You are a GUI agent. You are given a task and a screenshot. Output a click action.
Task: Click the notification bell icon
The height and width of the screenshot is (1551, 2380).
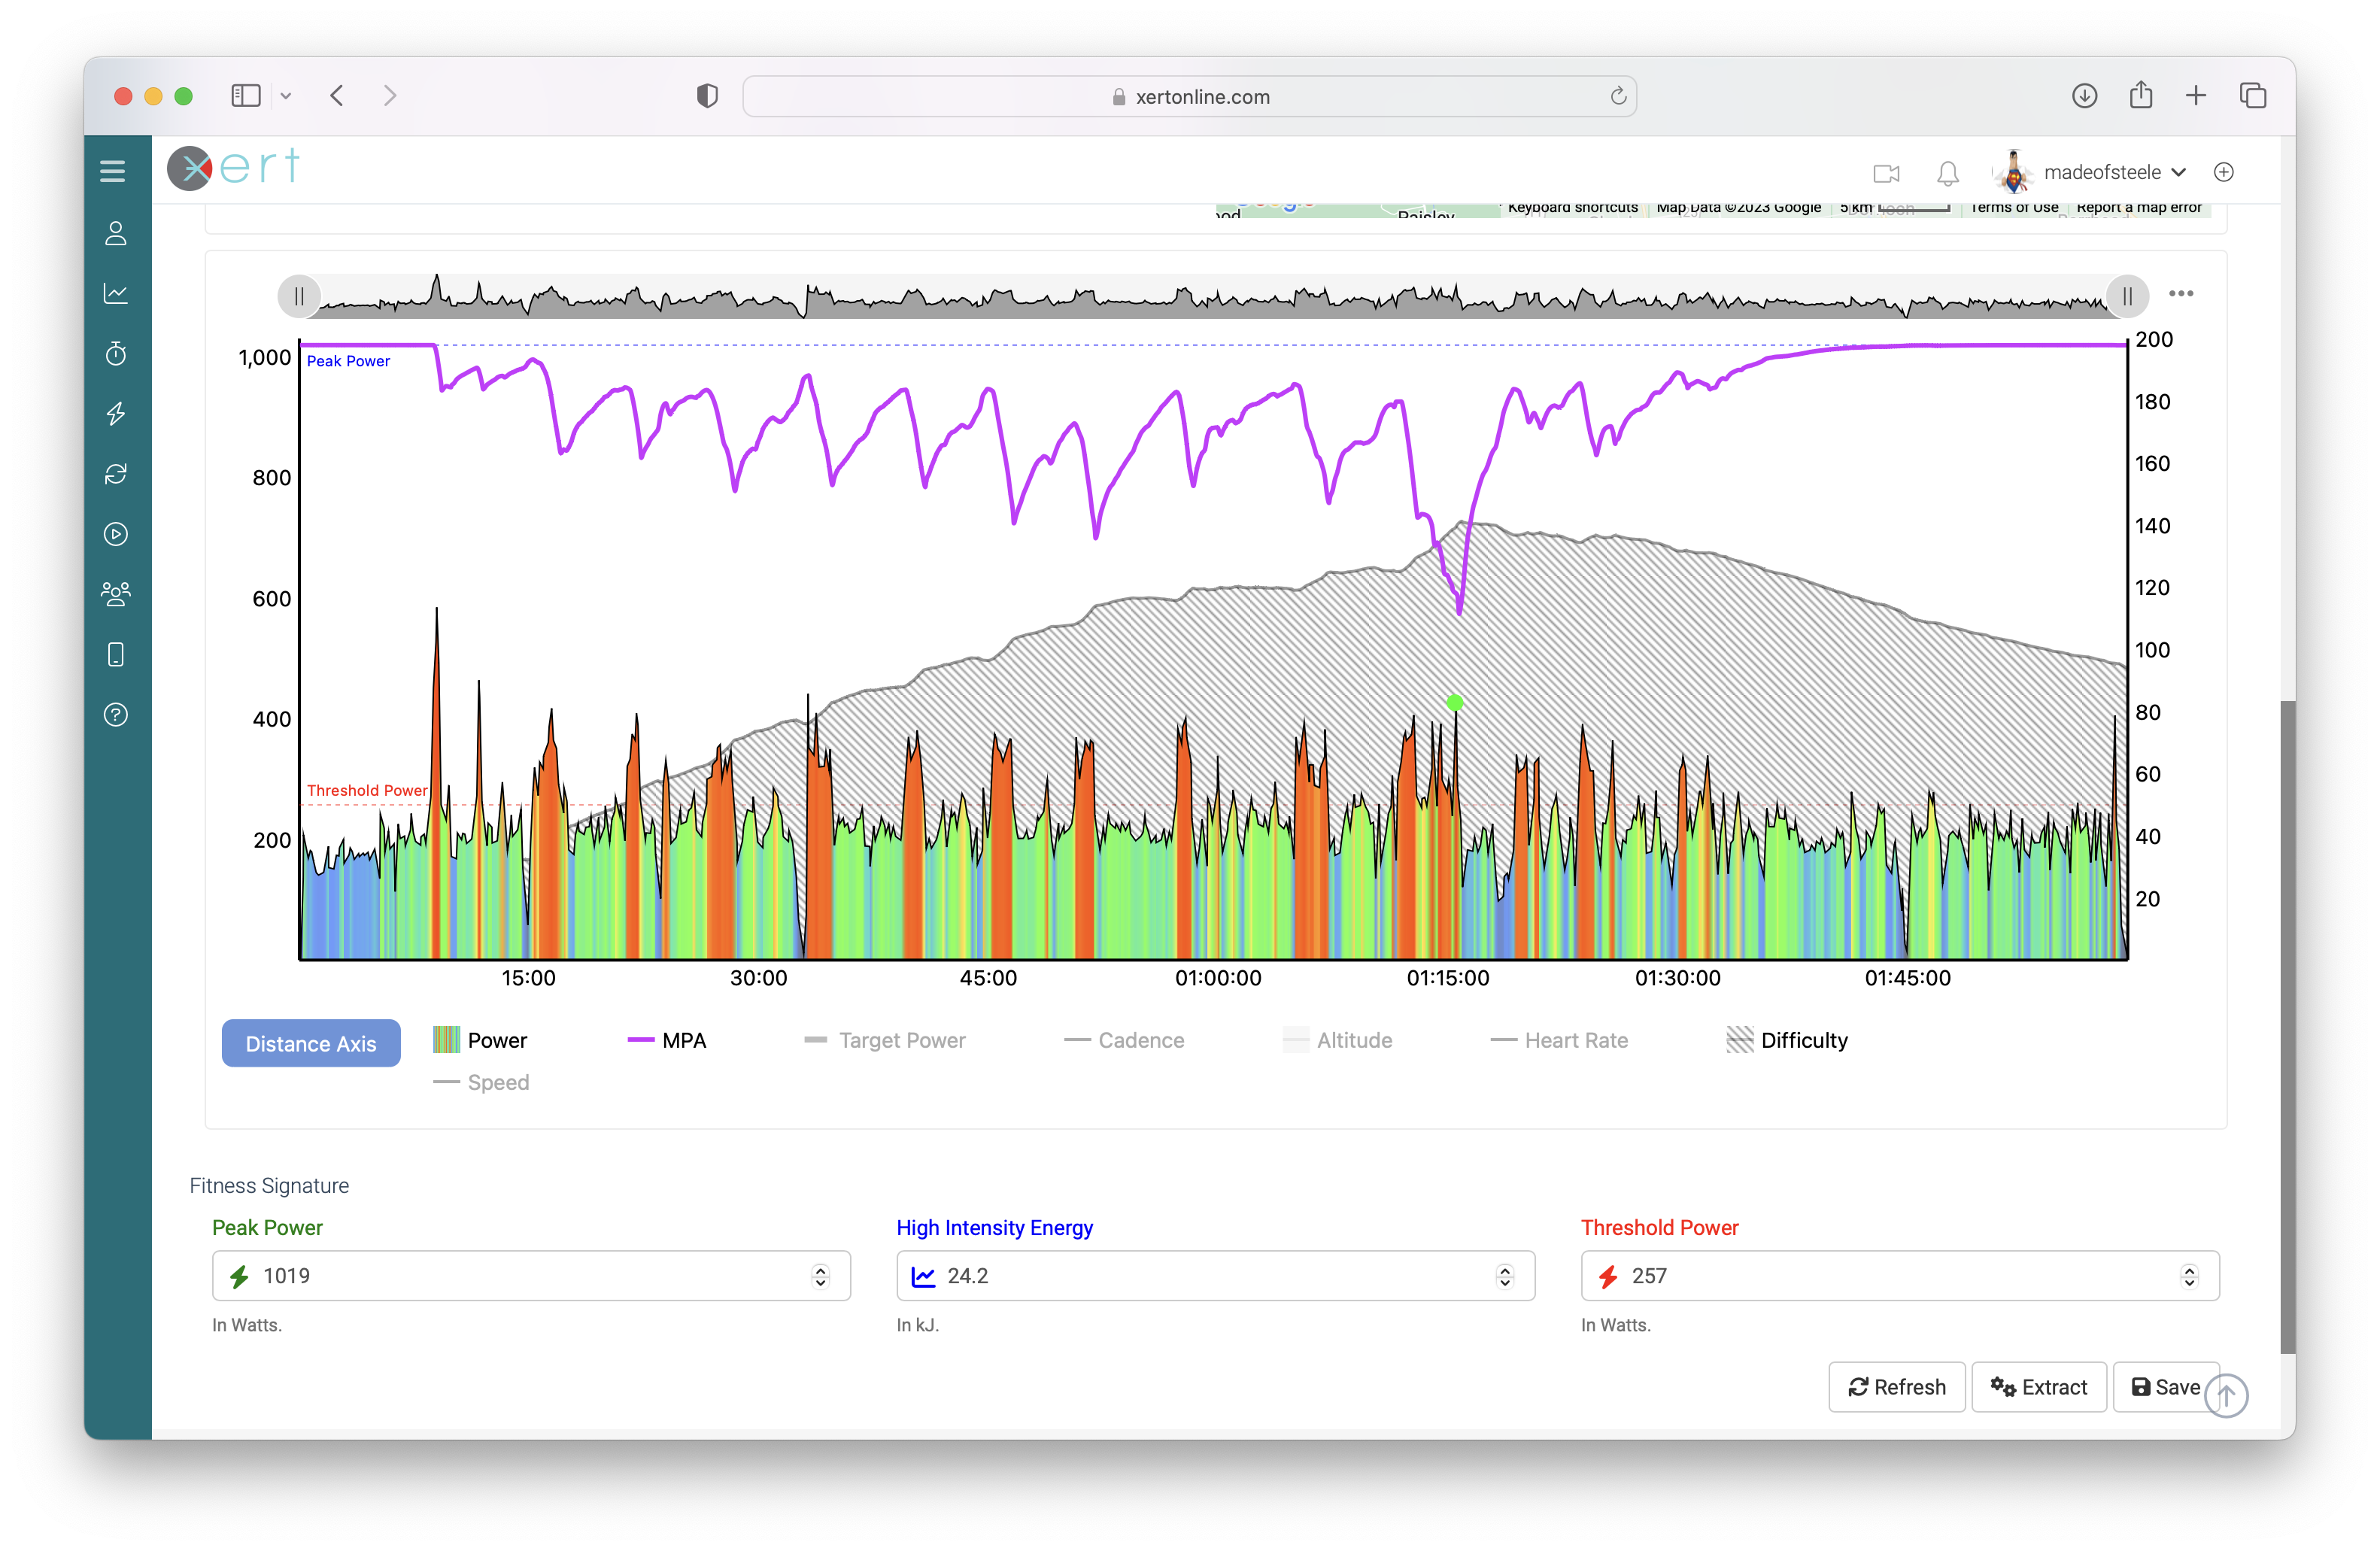pos(1947,173)
